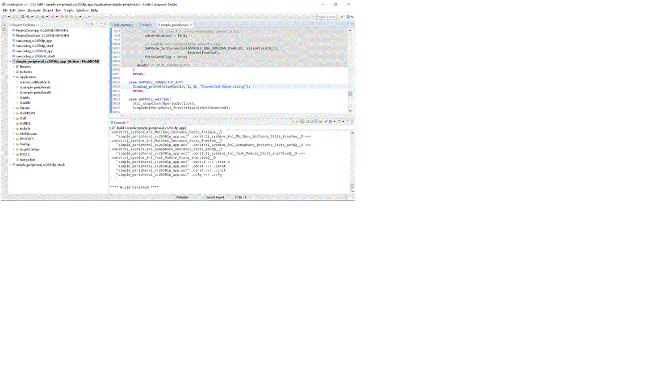
Task: Click the 'advertEnabled = TRUE;' code line
Action: (x=166, y=35)
